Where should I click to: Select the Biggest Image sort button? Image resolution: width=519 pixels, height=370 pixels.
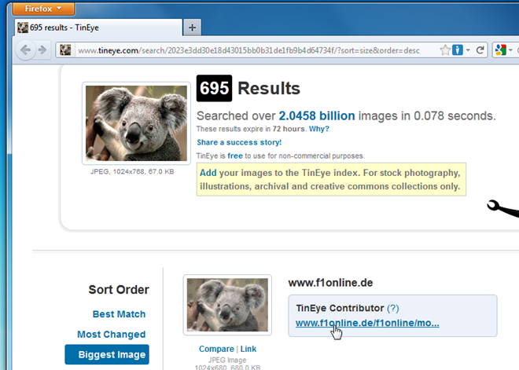pos(107,354)
